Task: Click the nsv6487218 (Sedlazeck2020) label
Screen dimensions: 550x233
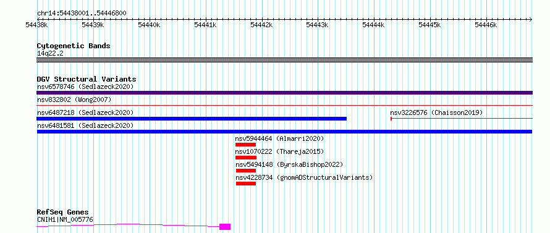Action: coord(85,112)
